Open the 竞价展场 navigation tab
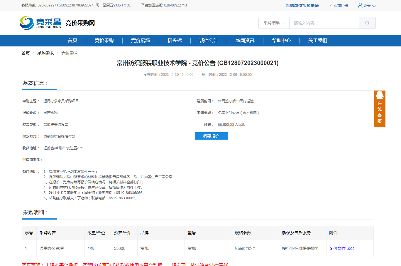Viewport: 401px width, 266px height. (x=141, y=41)
